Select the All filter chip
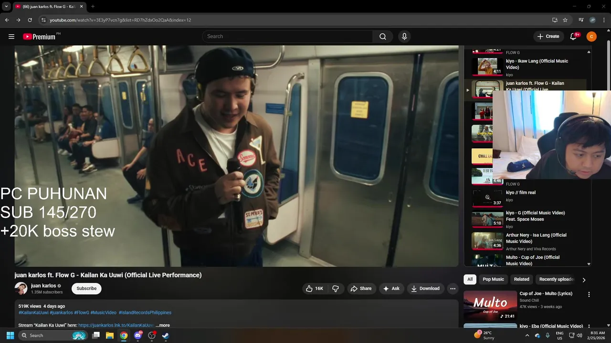Image resolution: width=611 pixels, height=343 pixels. coord(470,279)
